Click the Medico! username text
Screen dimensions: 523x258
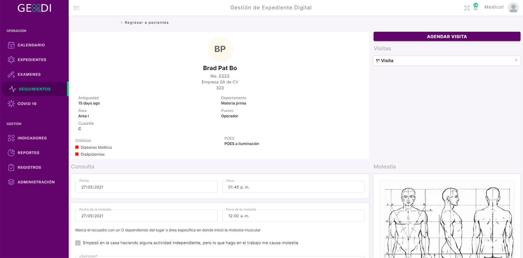[494, 7]
